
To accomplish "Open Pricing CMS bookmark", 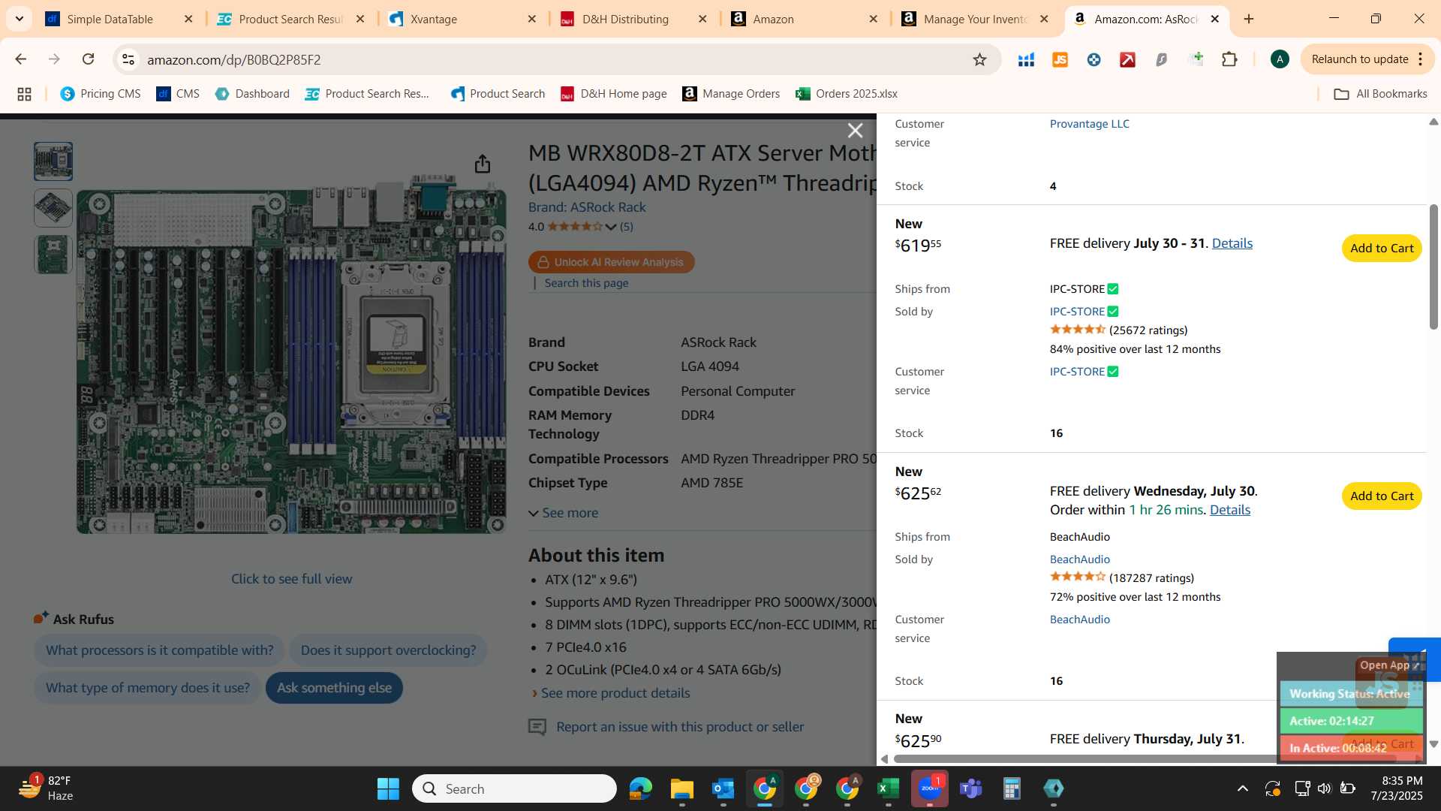I will point(101,94).
